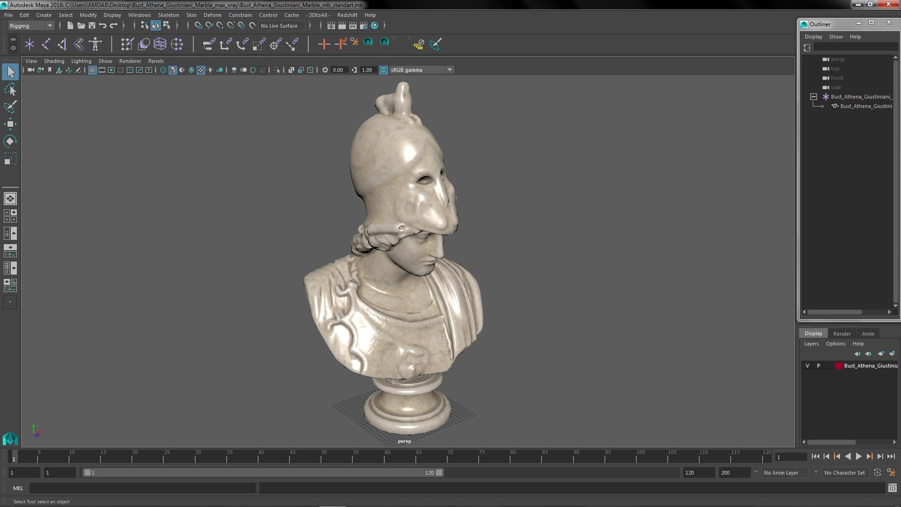This screenshot has height=507, width=901.
Task: Play the animation forwards
Action: coord(858,456)
